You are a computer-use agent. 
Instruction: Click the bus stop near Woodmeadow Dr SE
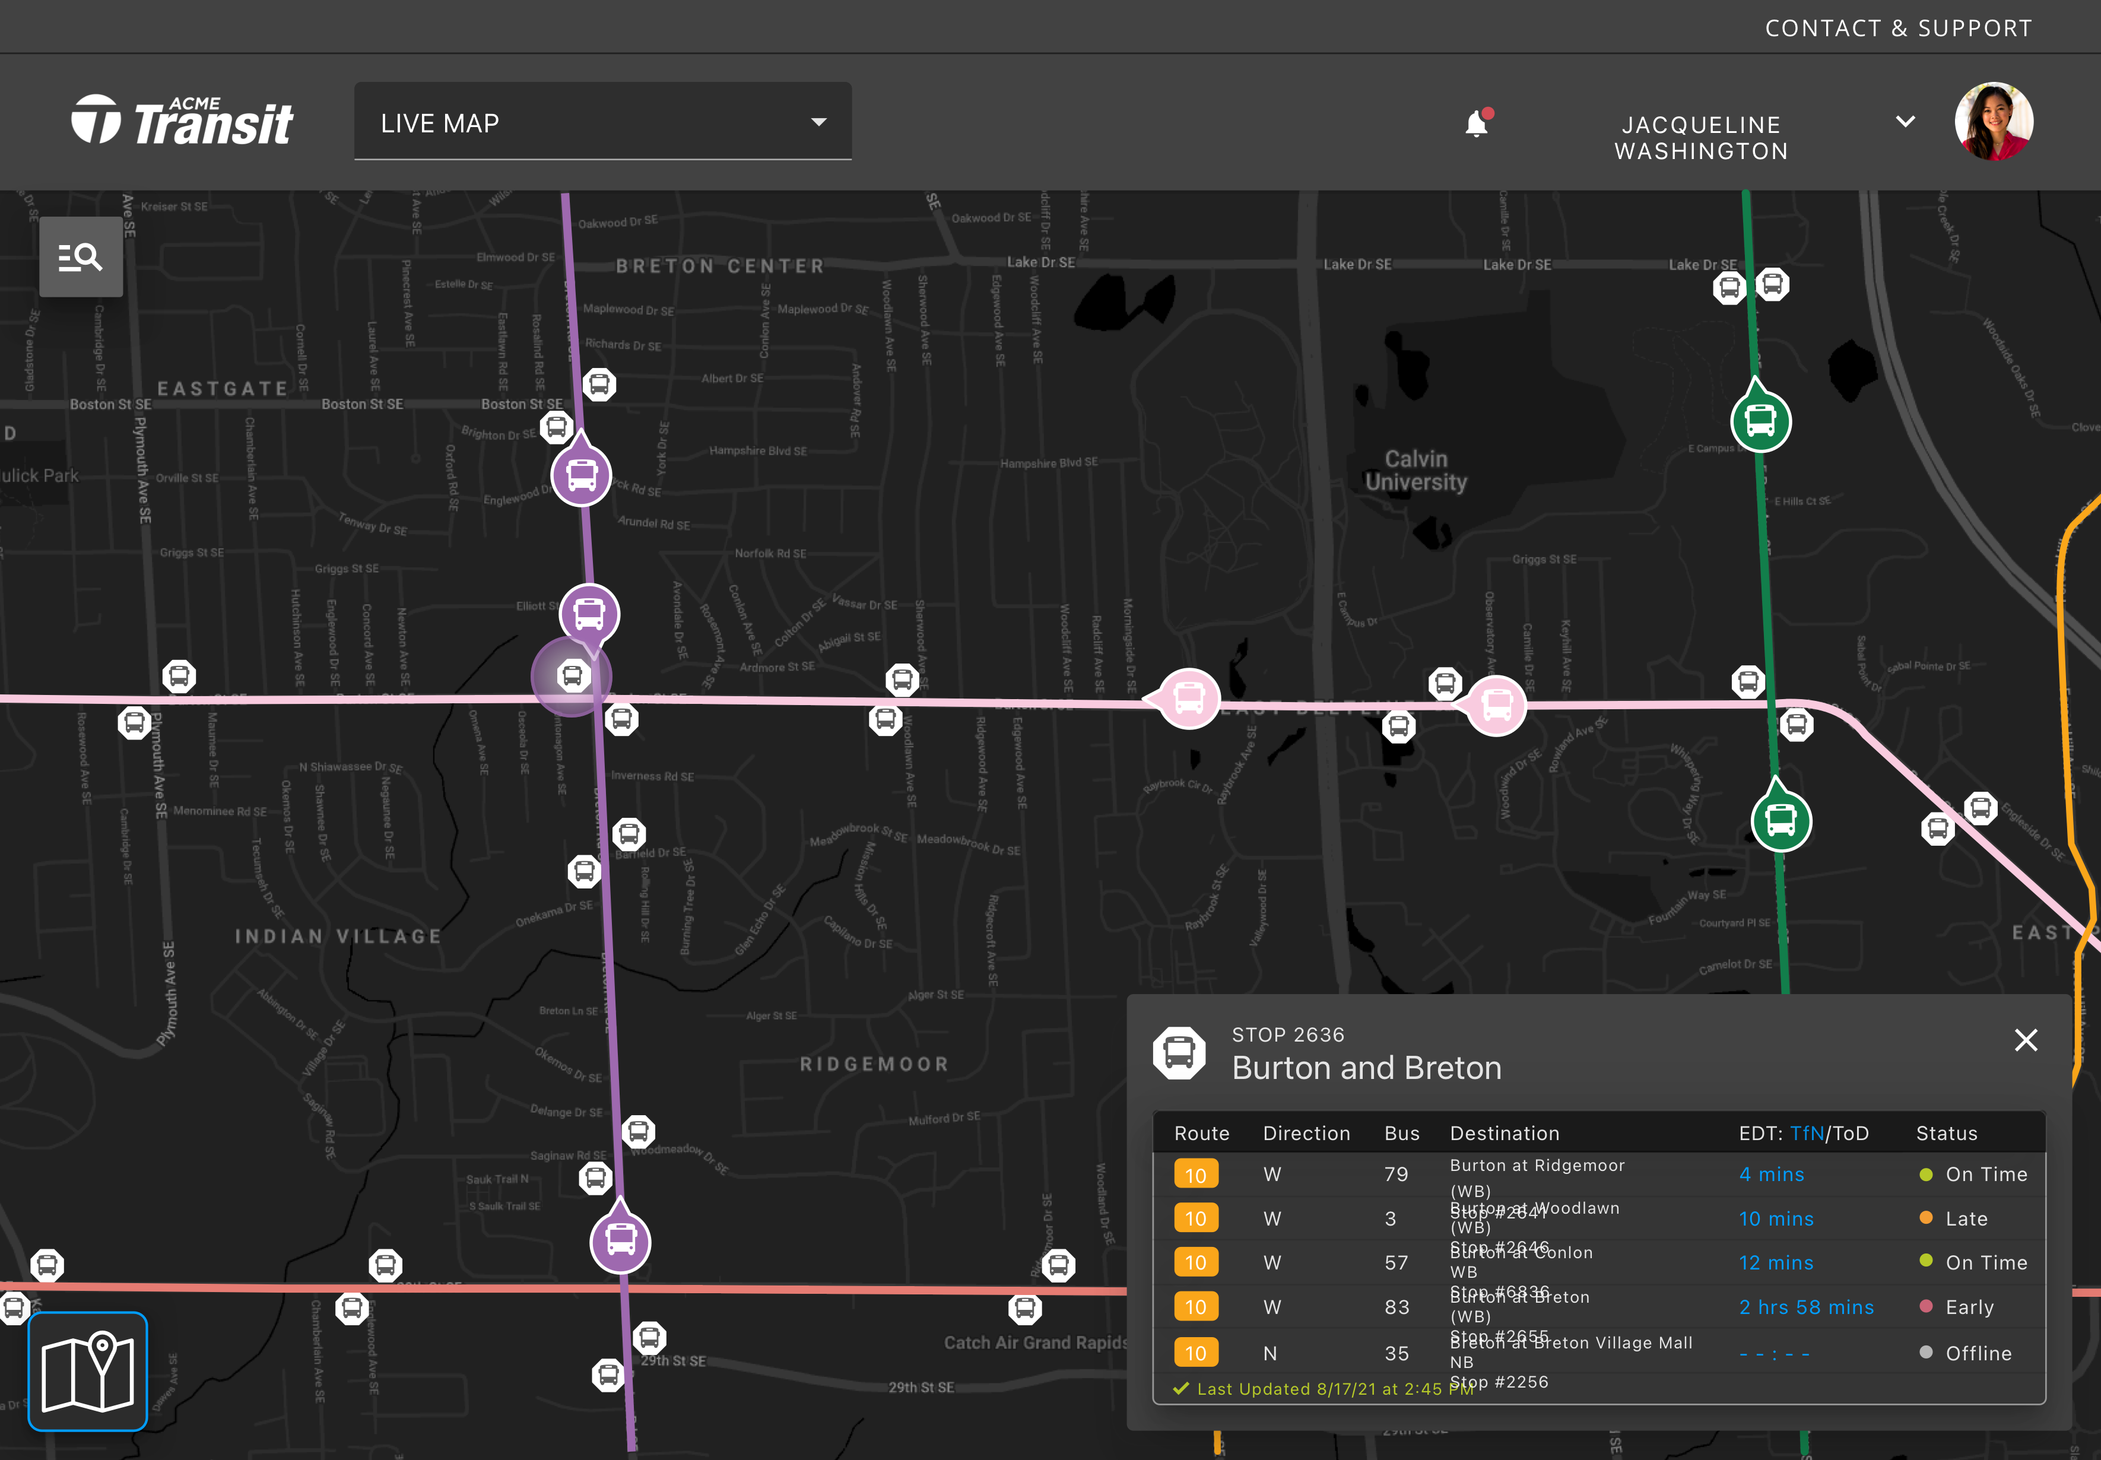pyautogui.click(x=639, y=1132)
